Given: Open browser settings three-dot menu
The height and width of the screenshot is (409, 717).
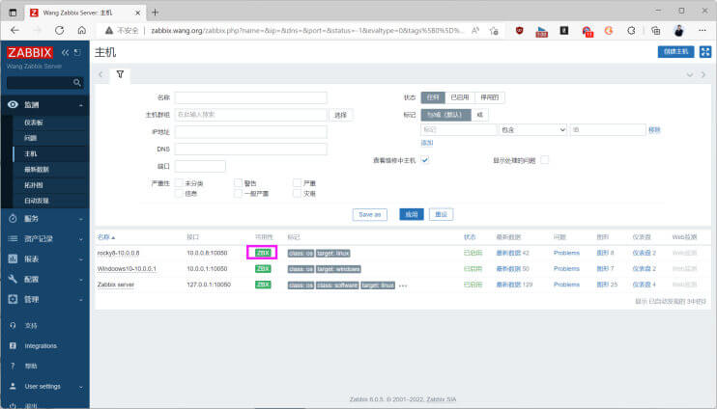Looking at the screenshot, I should pos(703,30).
